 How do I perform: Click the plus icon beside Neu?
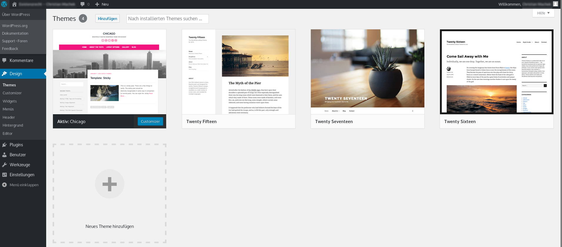[x=97, y=4]
